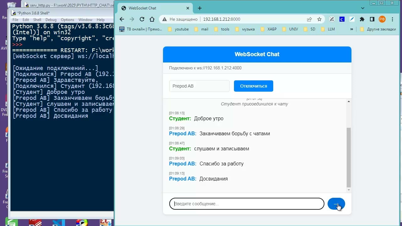Screen dimensions: 402x226
Task: Click the shell line [Ожидание подключений...]
Action: (x=55, y=68)
